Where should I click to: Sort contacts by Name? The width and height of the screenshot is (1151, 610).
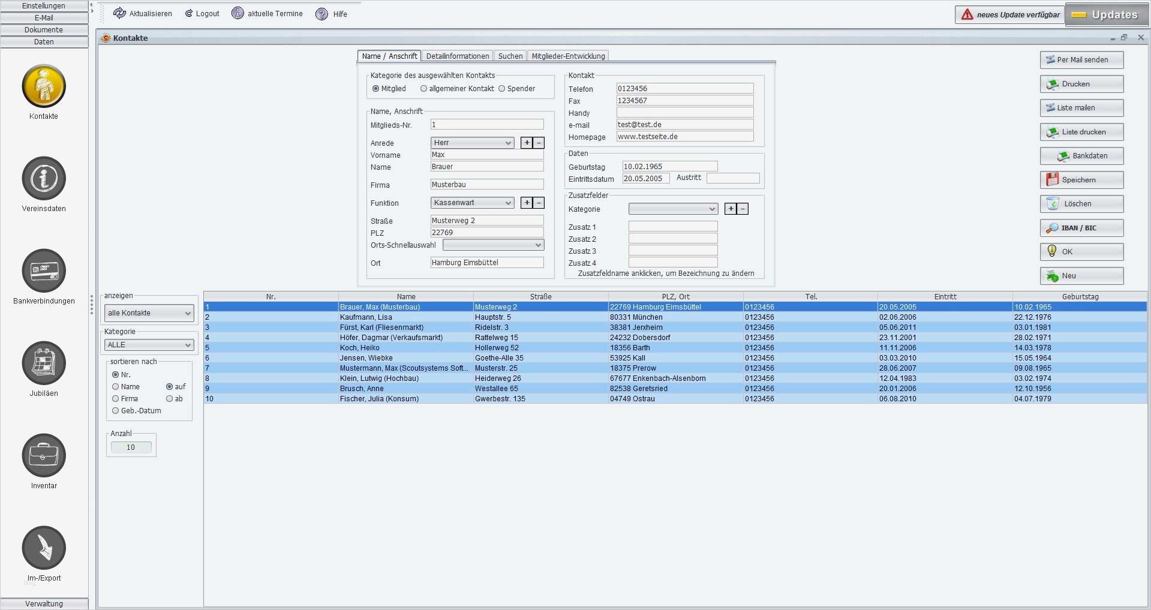[x=116, y=387]
